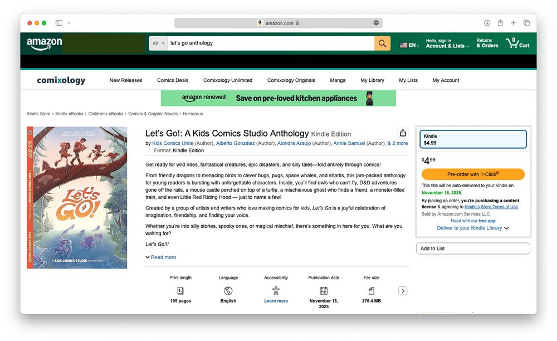Image resolution: width=557 pixels, height=341 pixels.
Task: Open Account & Lists menu
Action: (447, 43)
